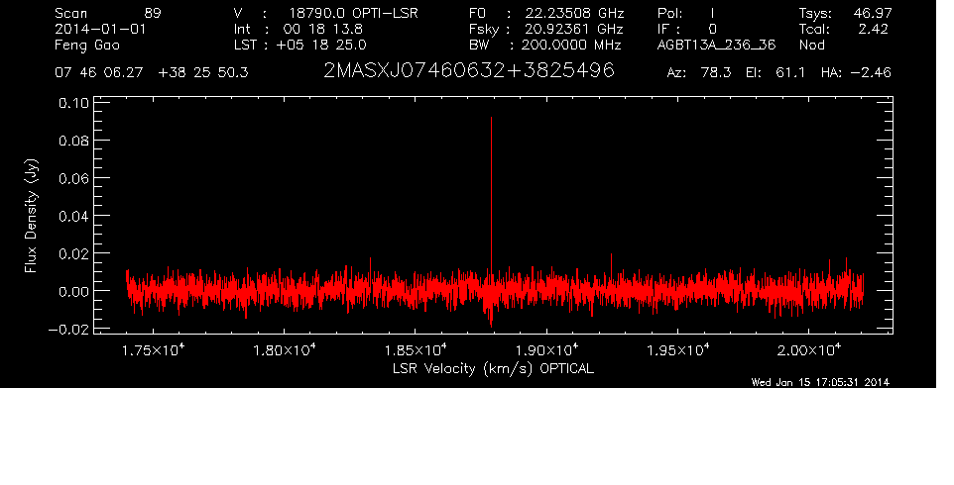Click the Tsys value 46.97
954x485 pixels.
point(873,13)
